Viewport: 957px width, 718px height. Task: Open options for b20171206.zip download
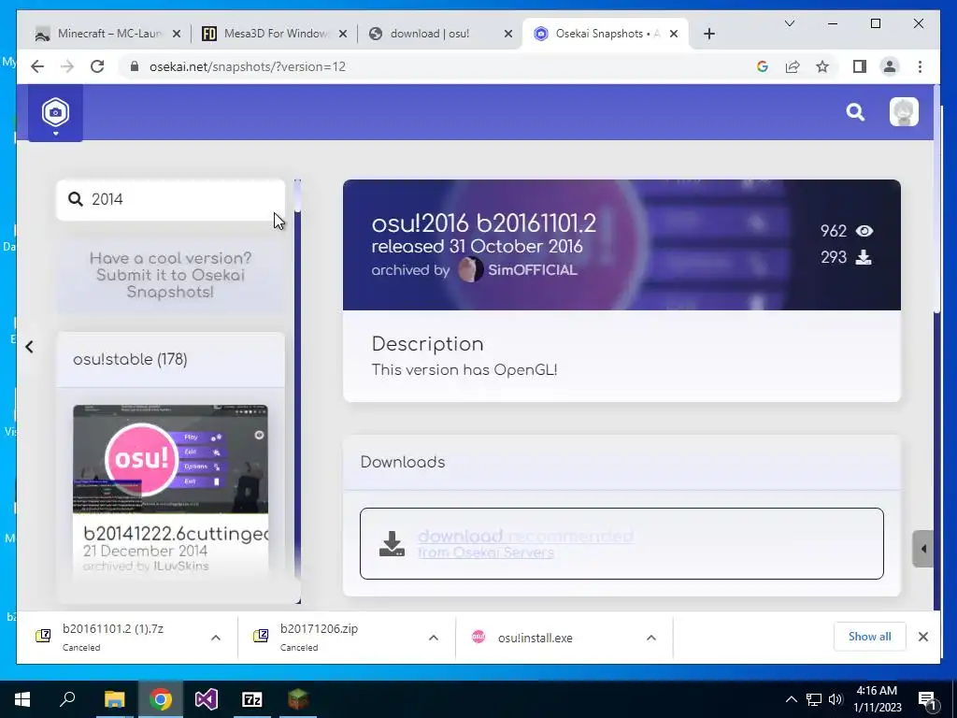coord(434,638)
